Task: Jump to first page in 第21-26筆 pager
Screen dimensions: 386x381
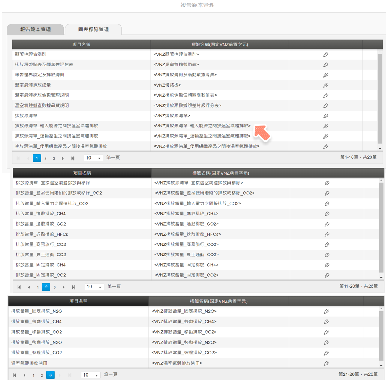Action: tap(15, 375)
